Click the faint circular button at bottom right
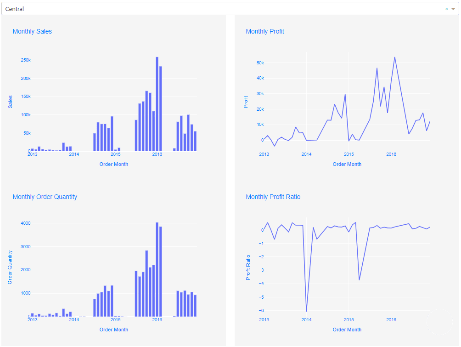This screenshot has width=461, height=347. [439, 321]
